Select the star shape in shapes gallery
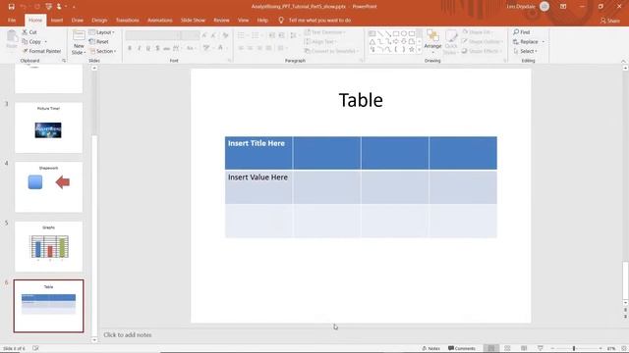This screenshot has width=629, height=353. pos(411,50)
